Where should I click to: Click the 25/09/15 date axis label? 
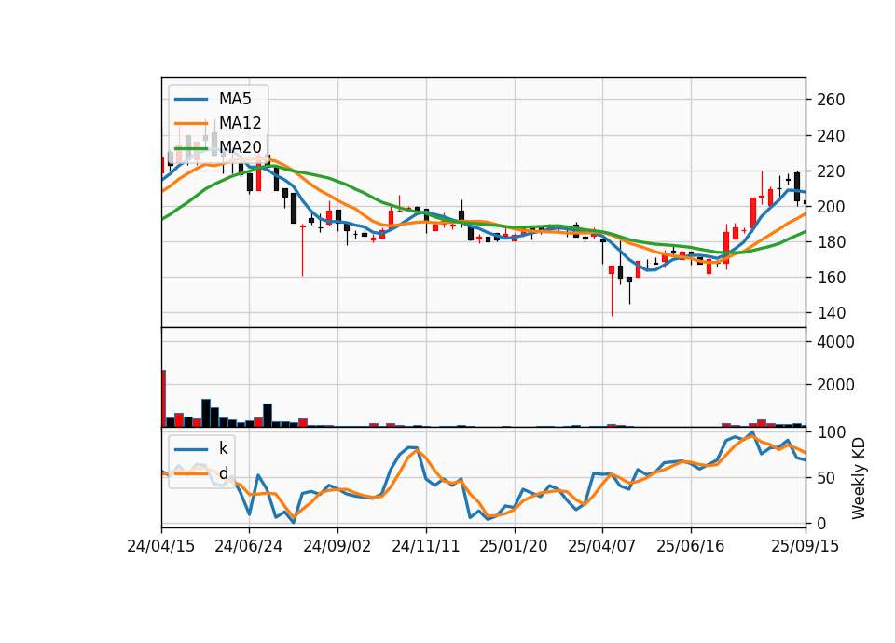coord(805,546)
